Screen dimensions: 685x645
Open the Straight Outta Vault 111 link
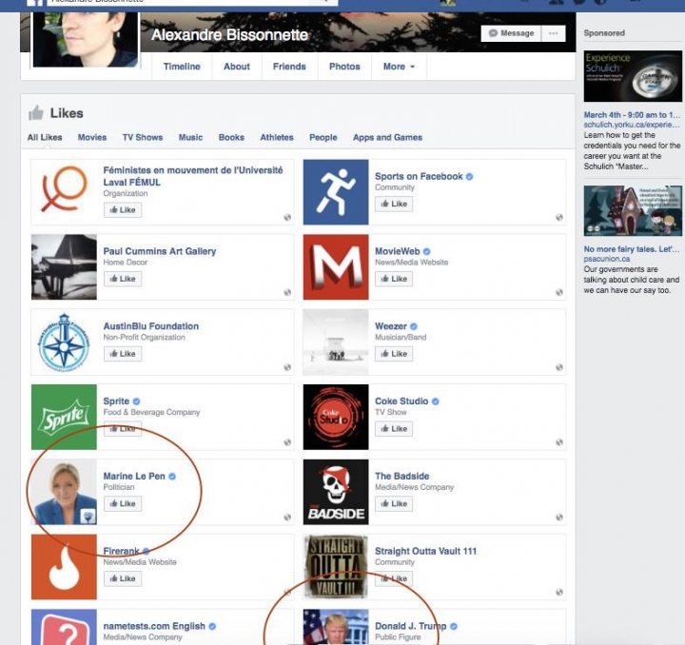click(425, 551)
